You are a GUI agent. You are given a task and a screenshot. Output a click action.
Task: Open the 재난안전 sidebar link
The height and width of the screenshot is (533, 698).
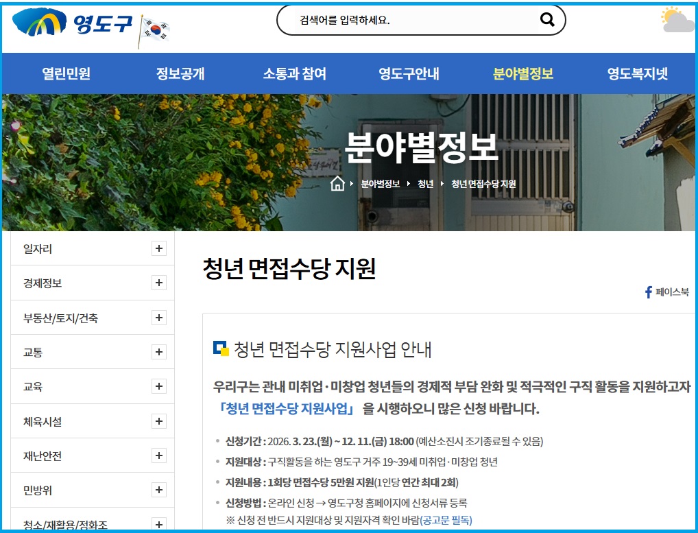point(43,455)
